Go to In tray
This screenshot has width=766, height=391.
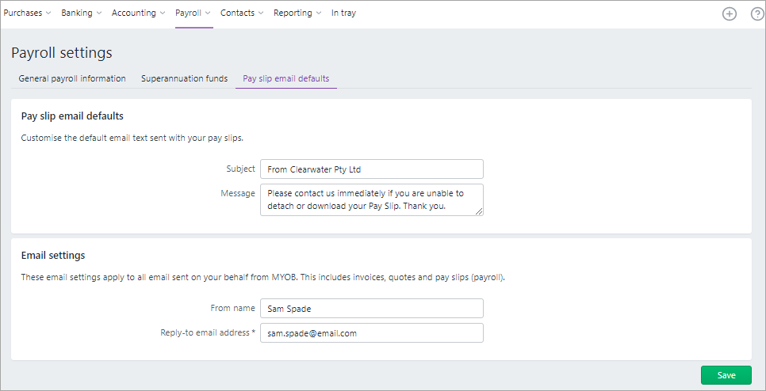coord(343,13)
